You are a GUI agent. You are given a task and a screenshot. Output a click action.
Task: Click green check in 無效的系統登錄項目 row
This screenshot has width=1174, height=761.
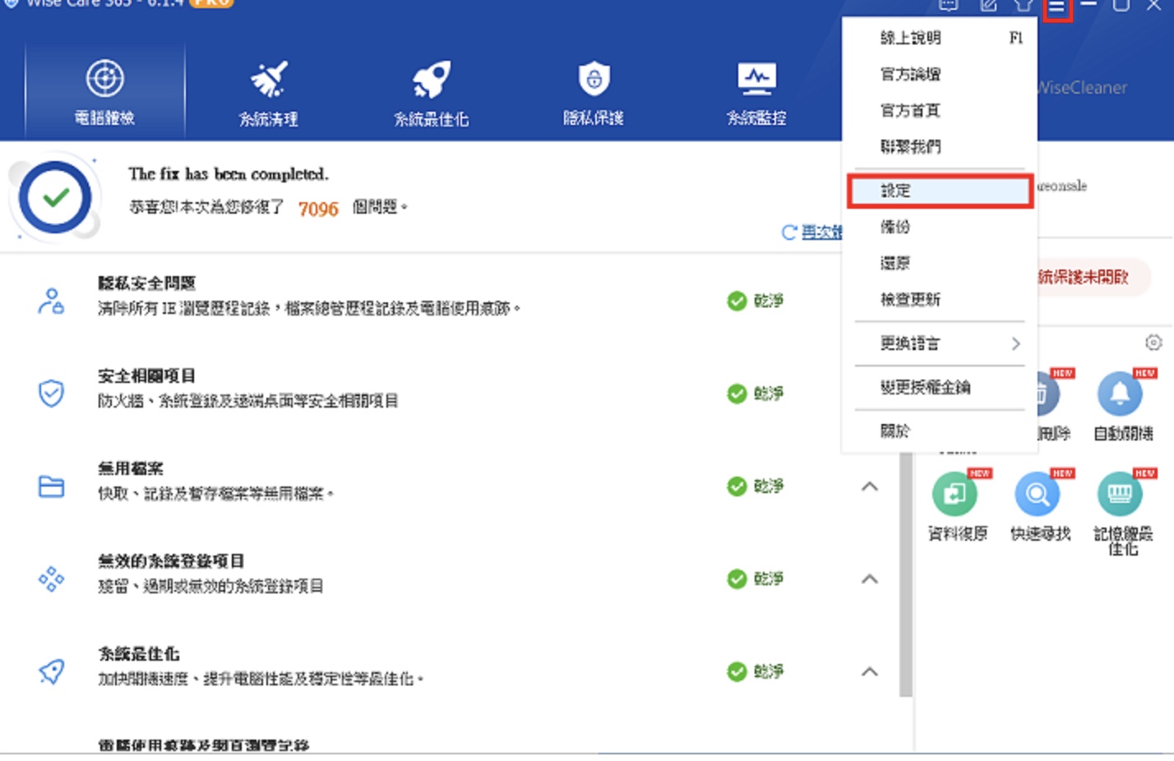(737, 579)
